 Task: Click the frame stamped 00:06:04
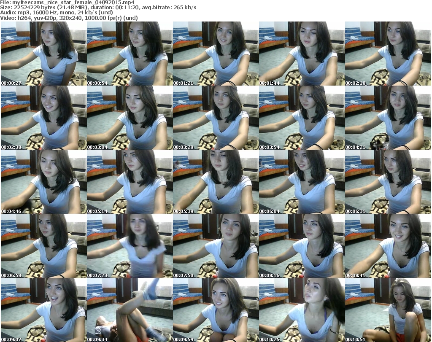tap(302, 182)
